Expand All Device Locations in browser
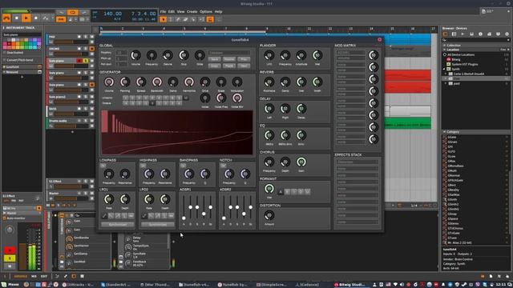Image resolution: width=513 pixels, height=288 pixels. (445, 54)
